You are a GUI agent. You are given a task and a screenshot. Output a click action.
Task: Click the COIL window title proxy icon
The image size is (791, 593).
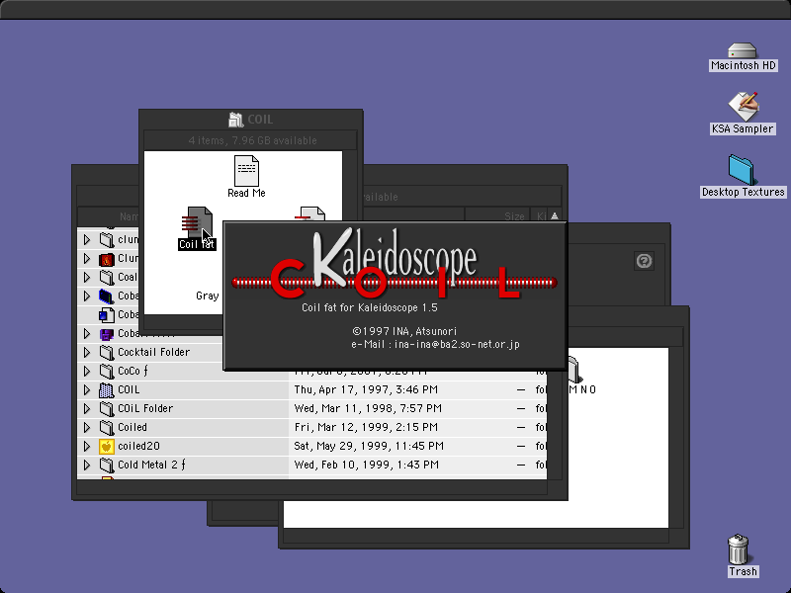point(235,120)
